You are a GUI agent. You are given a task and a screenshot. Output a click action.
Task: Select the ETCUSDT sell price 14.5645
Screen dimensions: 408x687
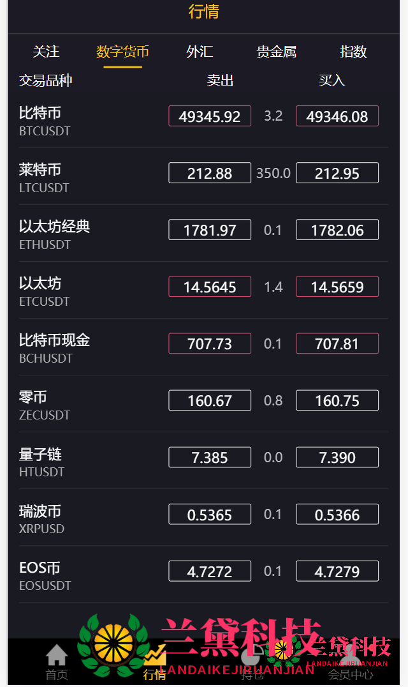(x=210, y=287)
